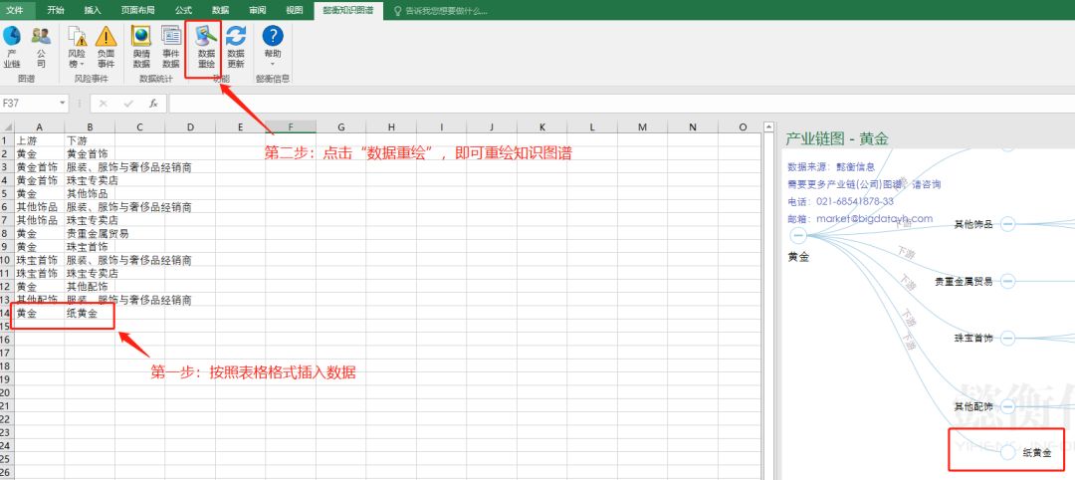The image size is (1075, 480).
Task: Open the 文件 menu
Action: point(14,10)
